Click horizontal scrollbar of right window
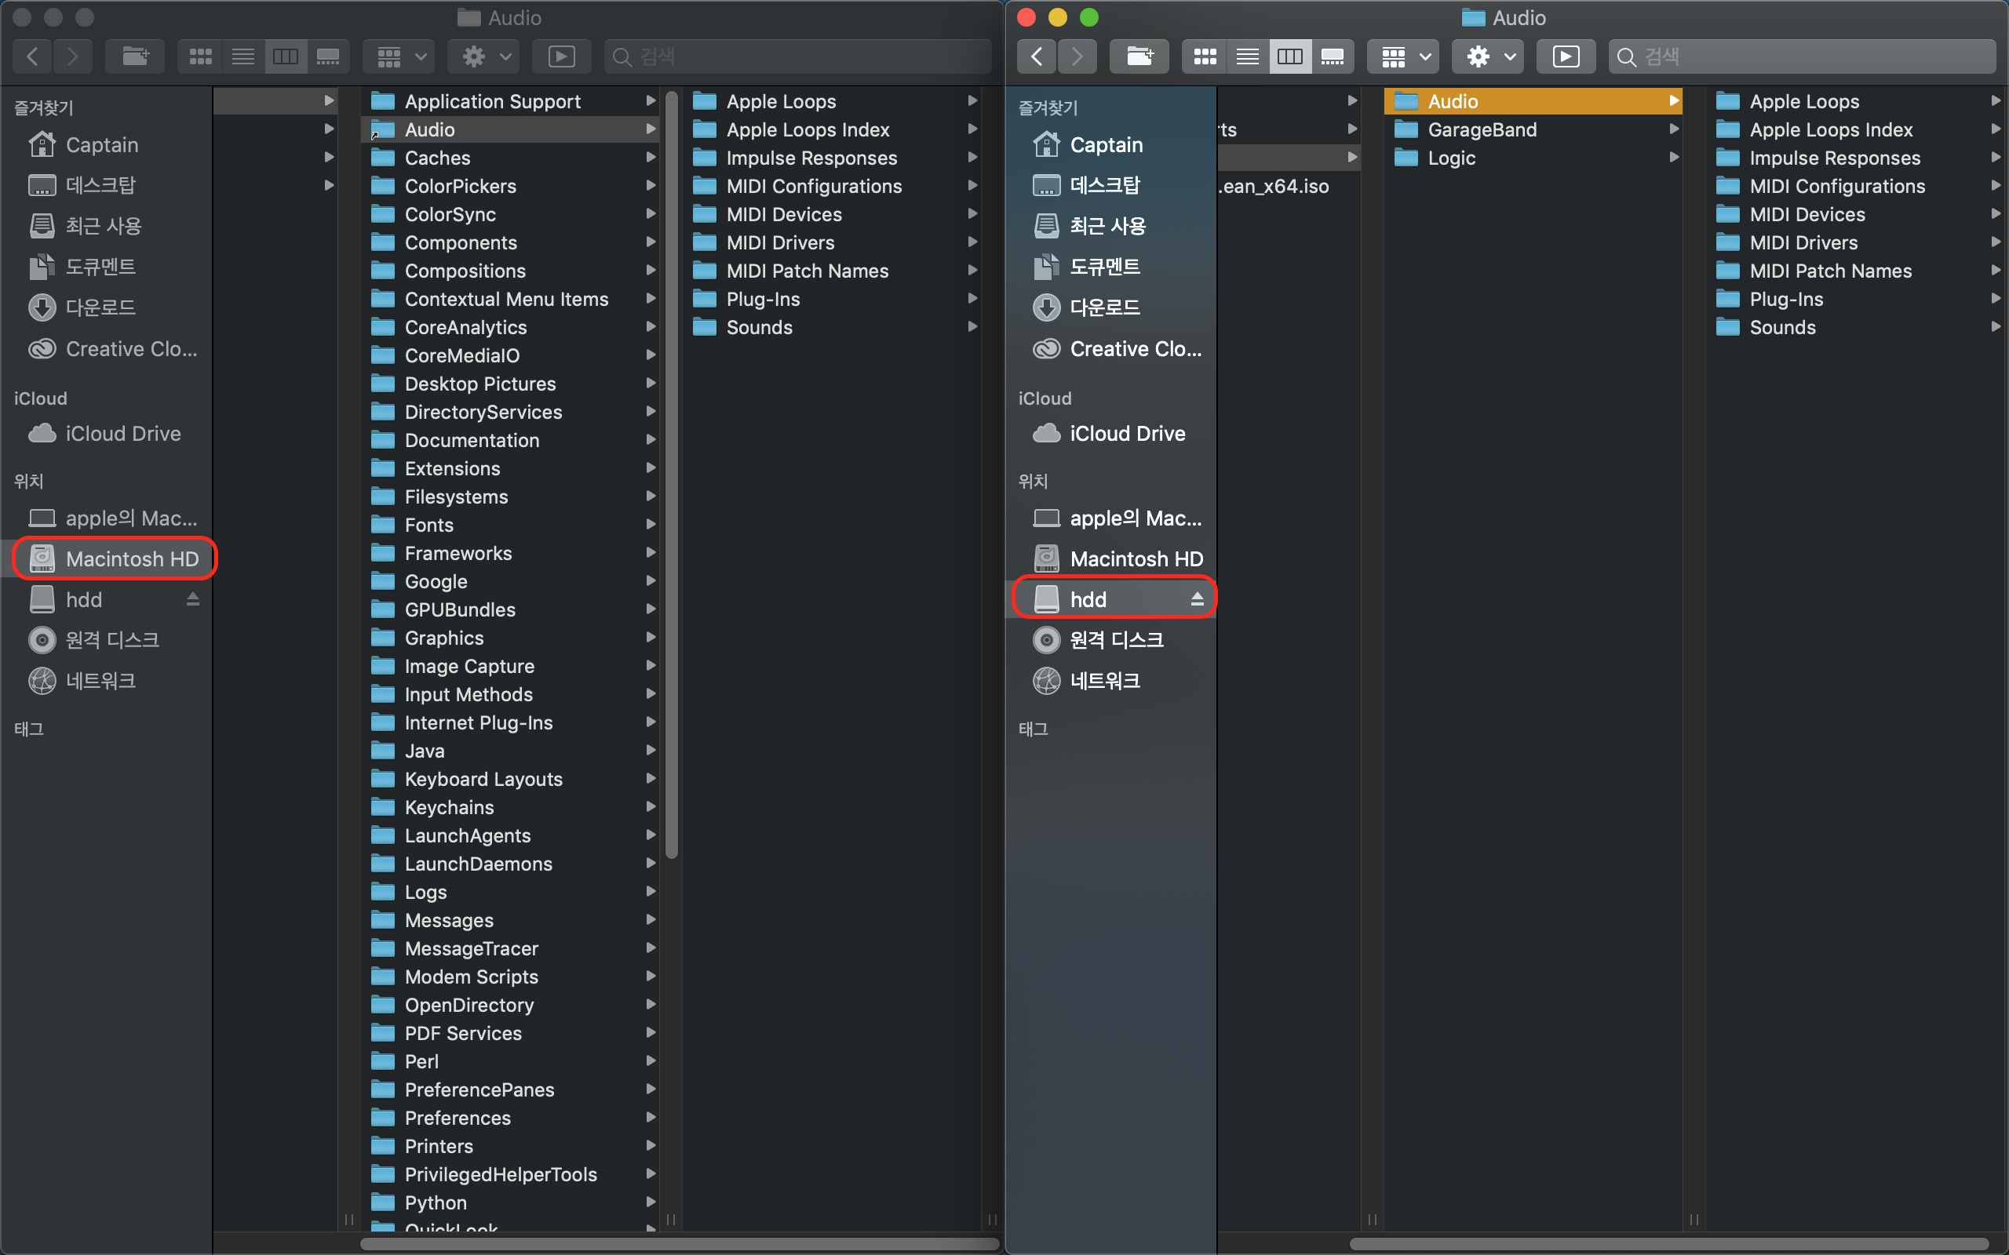Image resolution: width=2009 pixels, height=1255 pixels. tap(1668, 1243)
